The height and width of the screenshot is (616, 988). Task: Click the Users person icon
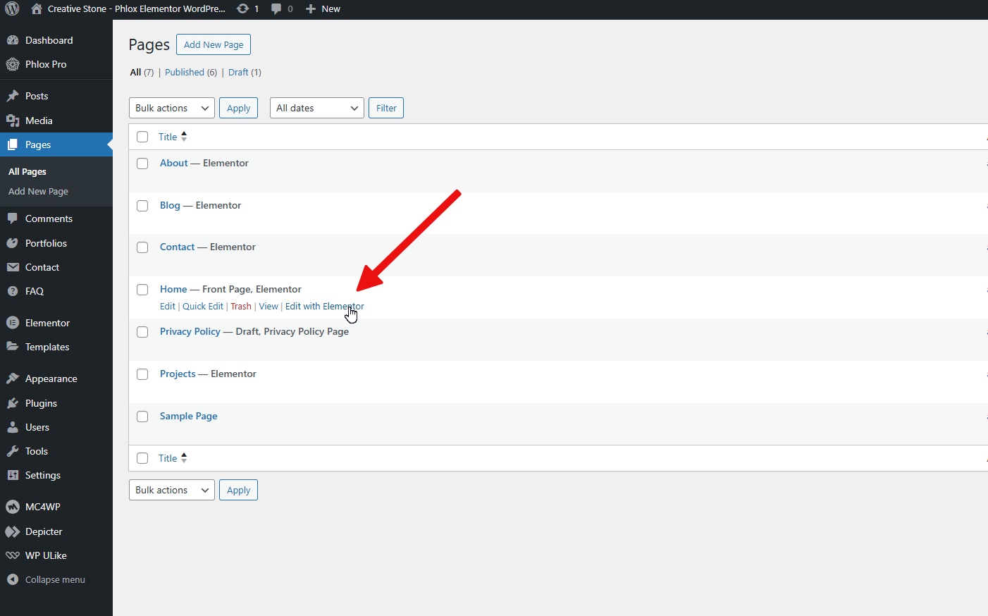[13, 427]
